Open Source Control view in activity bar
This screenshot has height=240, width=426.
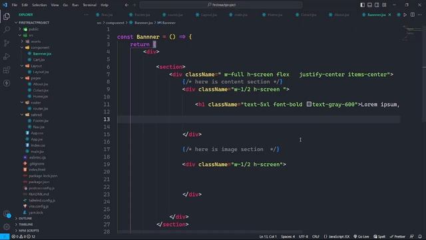[x=7, y=43]
